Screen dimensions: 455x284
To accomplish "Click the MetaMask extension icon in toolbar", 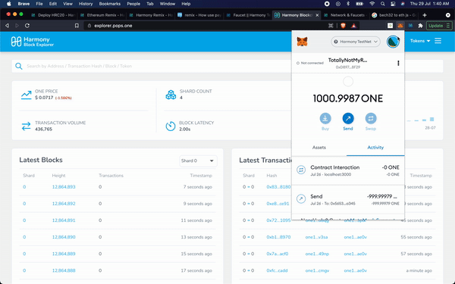I will (400, 26).
